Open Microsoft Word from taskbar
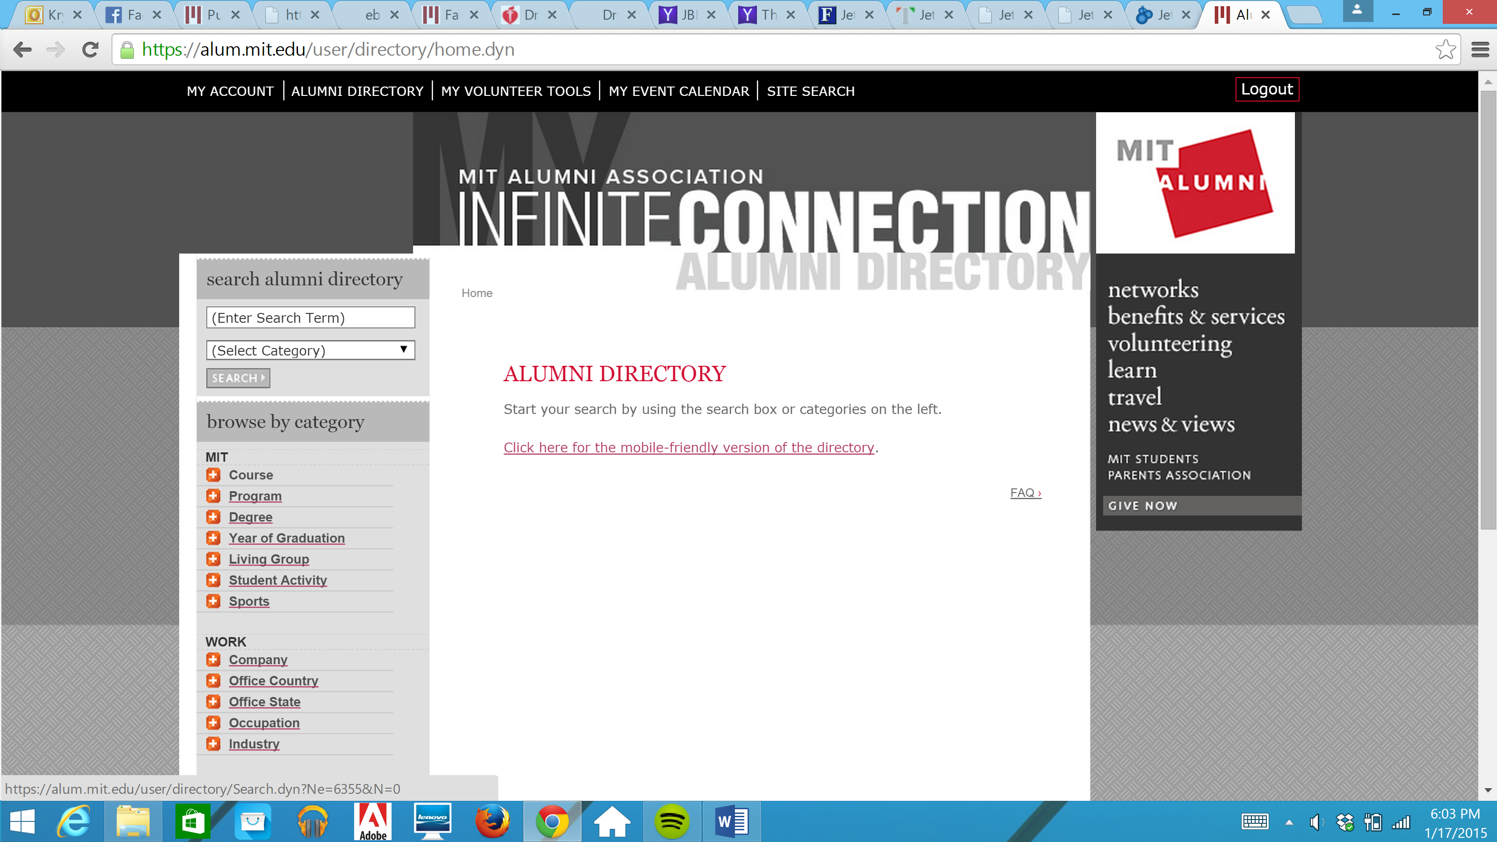The height and width of the screenshot is (842, 1497). click(x=732, y=822)
